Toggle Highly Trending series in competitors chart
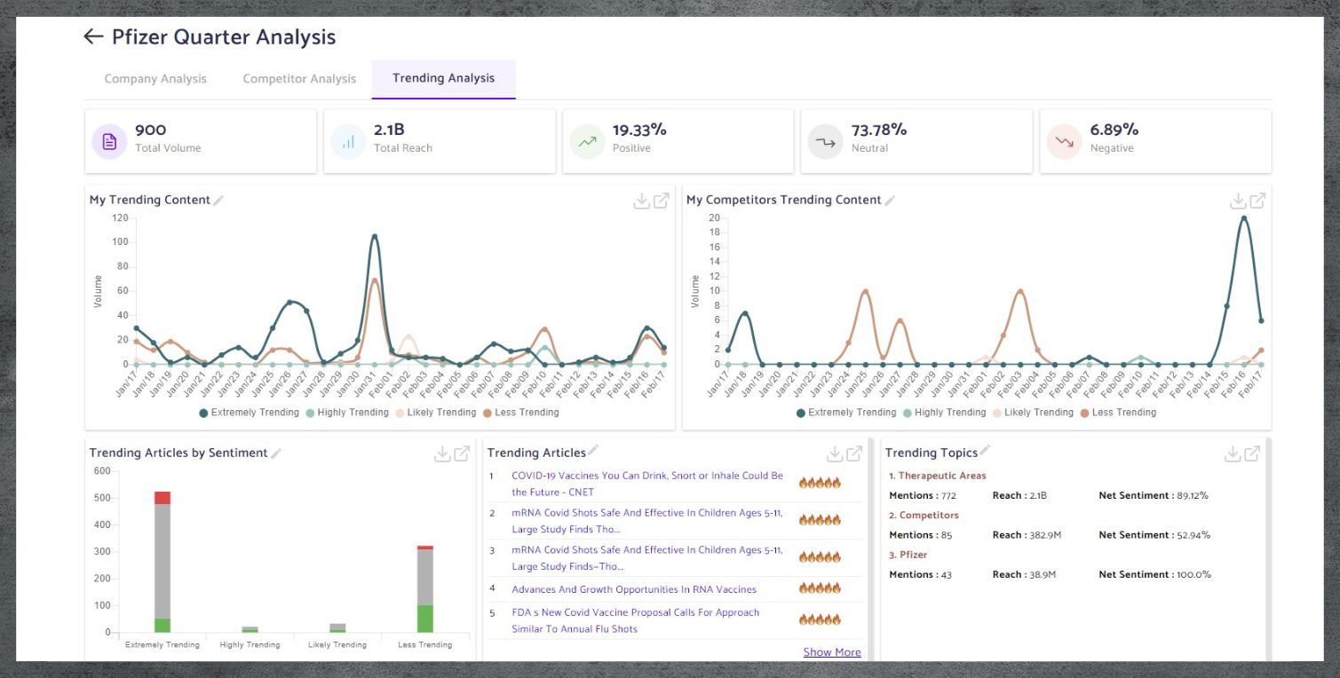Image resolution: width=1340 pixels, height=678 pixels. pyautogui.click(x=945, y=413)
